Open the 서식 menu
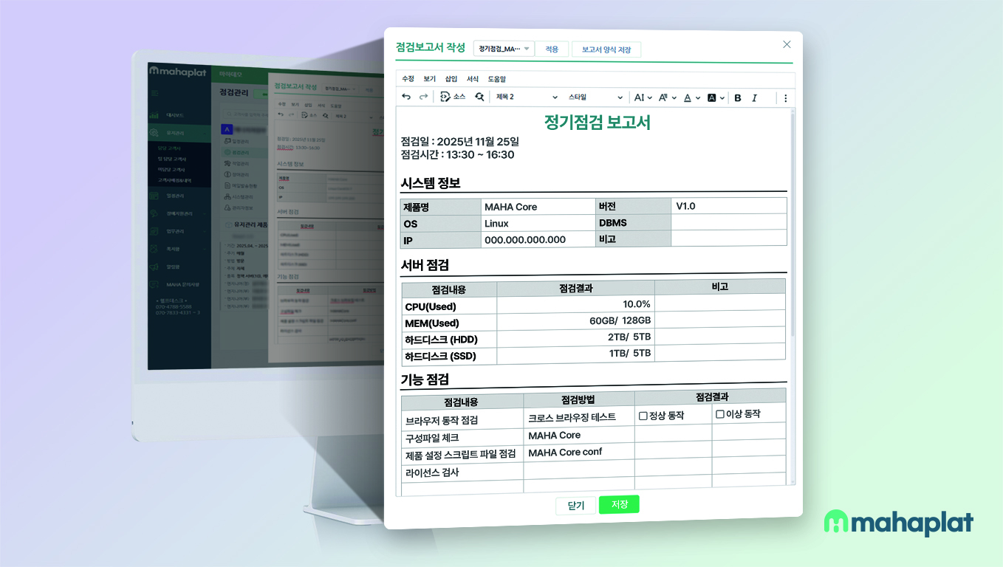The image size is (1003, 567). pyautogui.click(x=473, y=79)
